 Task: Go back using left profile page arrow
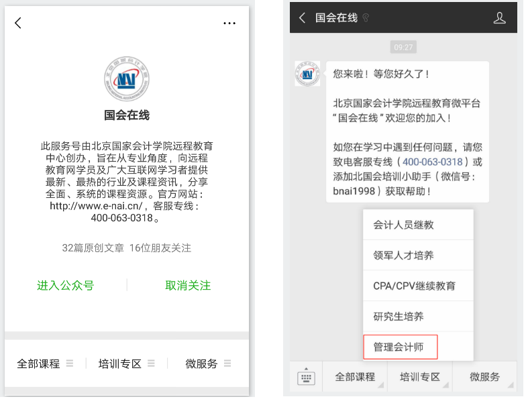click(x=18, y=23)
